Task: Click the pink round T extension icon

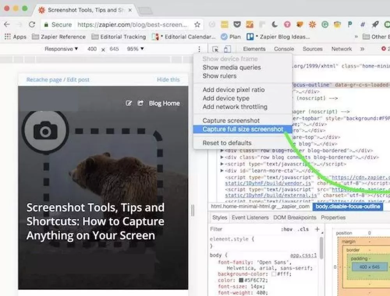Action: (x=287, y=24)
